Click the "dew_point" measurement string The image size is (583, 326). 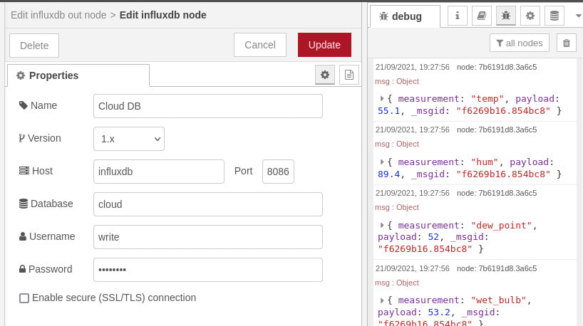pos(501,226)
